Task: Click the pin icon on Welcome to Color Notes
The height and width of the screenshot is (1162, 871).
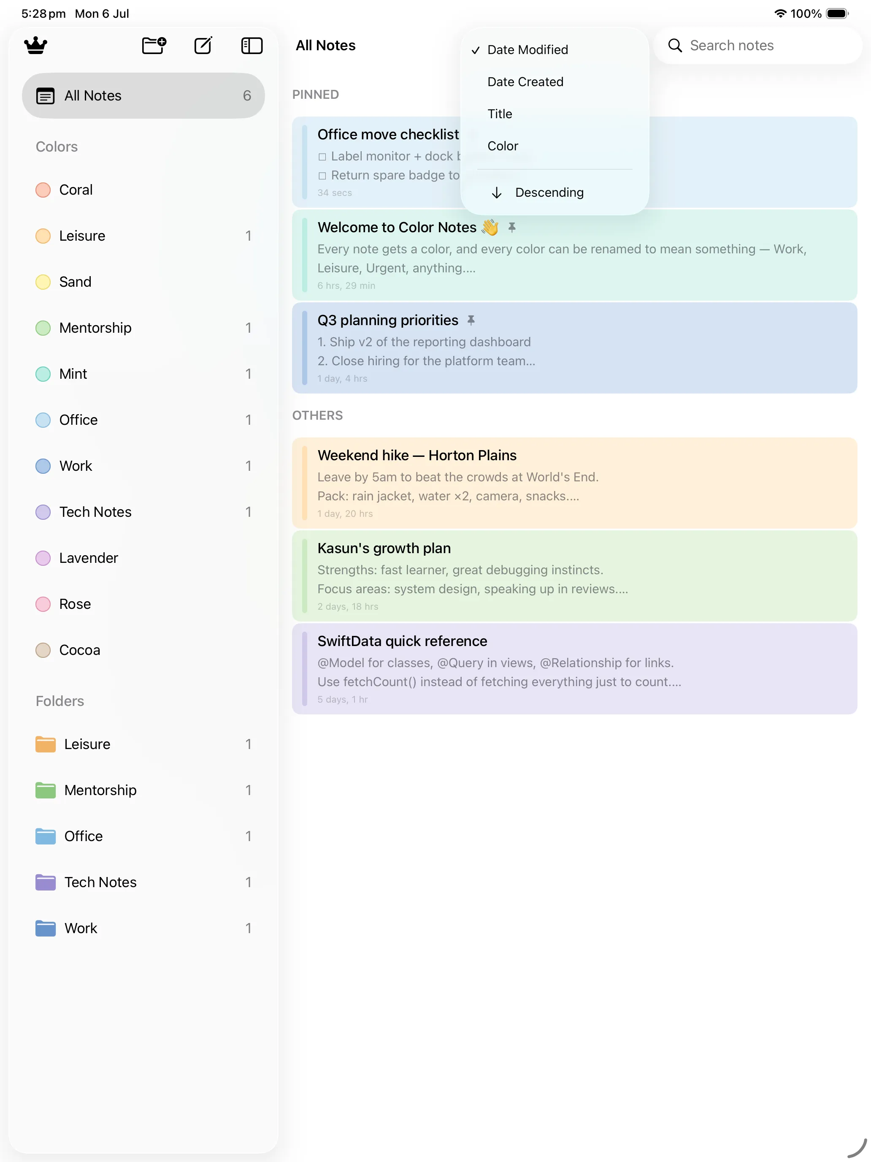Action: click(x=512, y=228)
